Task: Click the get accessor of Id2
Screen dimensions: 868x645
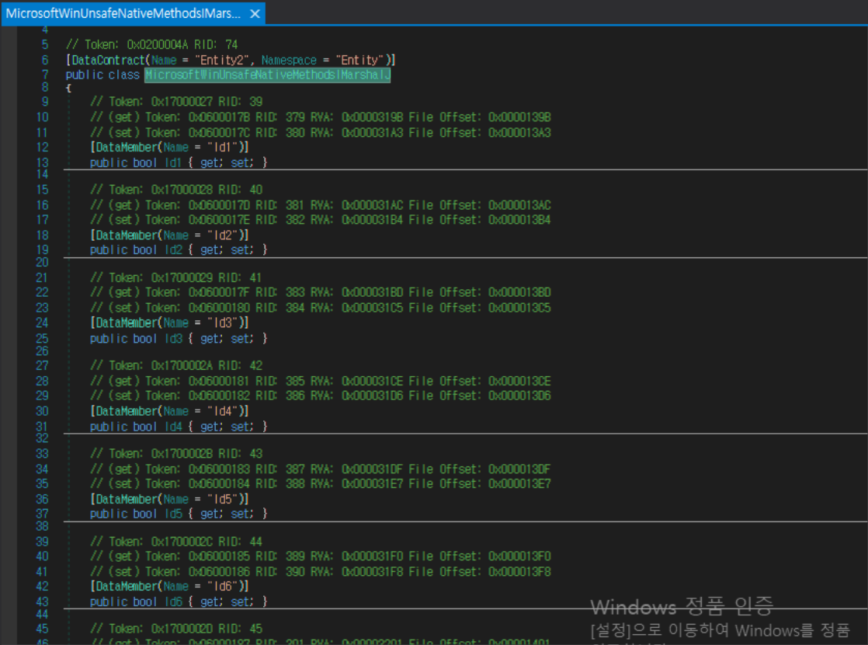Action: tap(211, 250)
